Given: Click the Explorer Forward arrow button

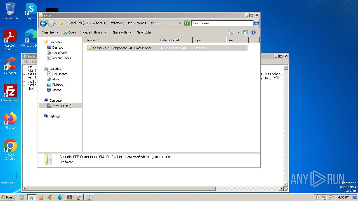Looking at the screenshot, I should pyautogui.click(x=51, y=23).
